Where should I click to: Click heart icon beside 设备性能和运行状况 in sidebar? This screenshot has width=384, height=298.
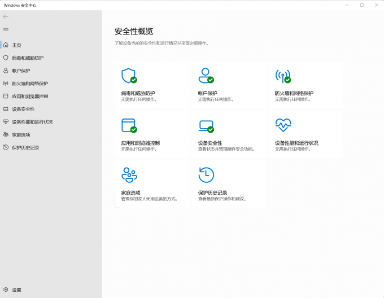6,122
